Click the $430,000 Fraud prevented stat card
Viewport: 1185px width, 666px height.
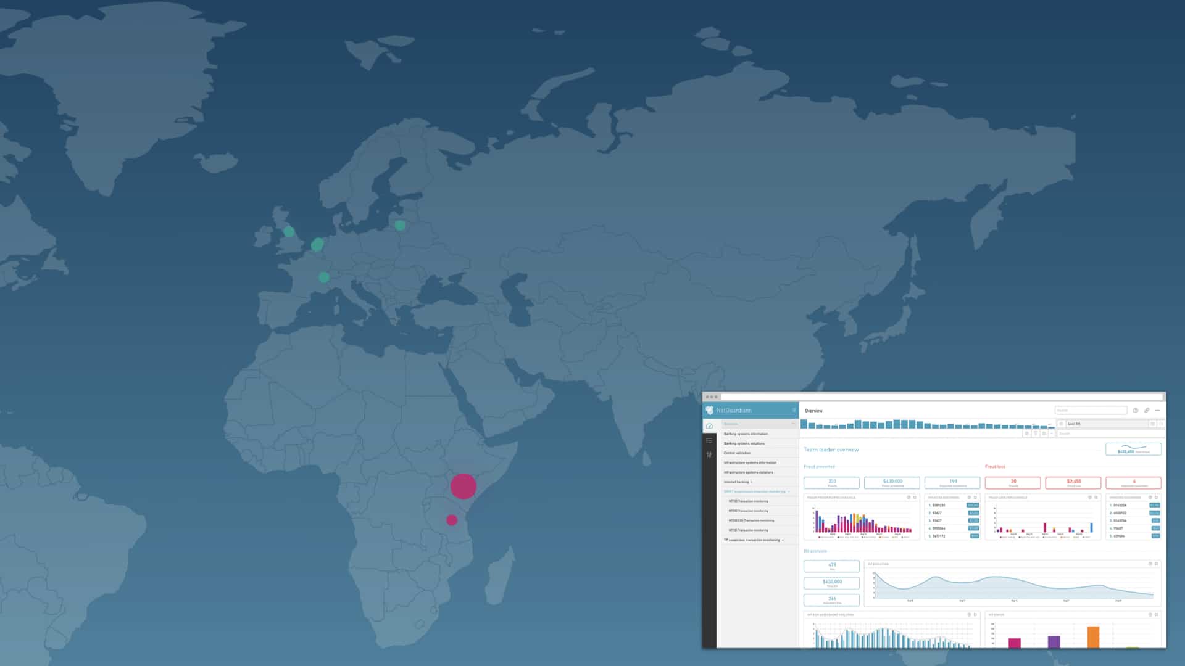click(x=892, y=483)
